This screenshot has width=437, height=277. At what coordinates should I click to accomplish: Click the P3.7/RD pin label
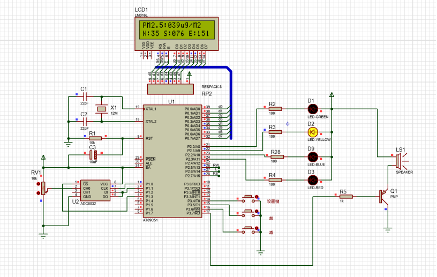(x=193, y=213)
